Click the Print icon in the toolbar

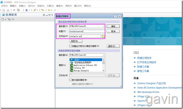pos(8,10)
